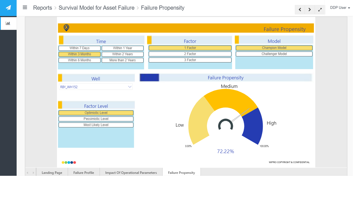The height and width of the screenshot is (199, 354).
Task: Go to previous report page arrow
Action: click(x=300, y=9)
